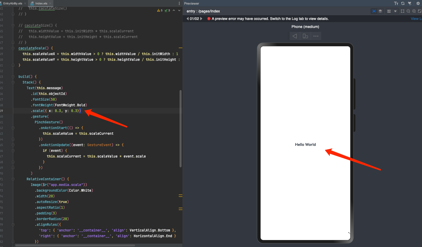
Task: Click the red preview error icon
Action: click(x=209, y=19)
